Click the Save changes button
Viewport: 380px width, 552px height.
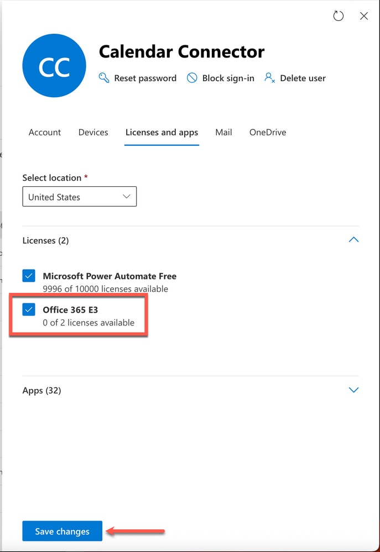tap(62, 531)
